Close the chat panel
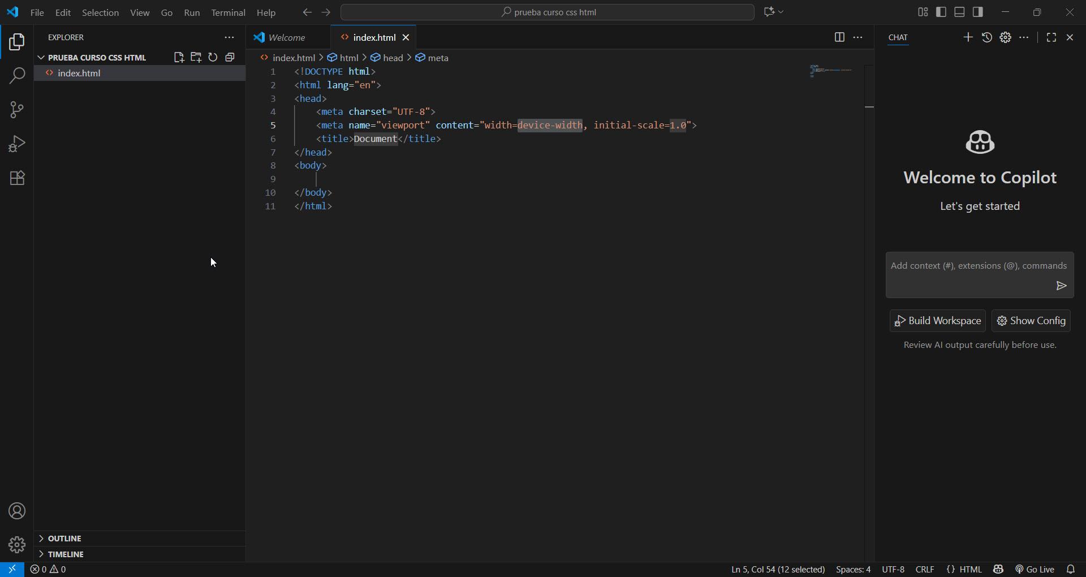Screen dimensions: 1086x577 point(1070,37)
